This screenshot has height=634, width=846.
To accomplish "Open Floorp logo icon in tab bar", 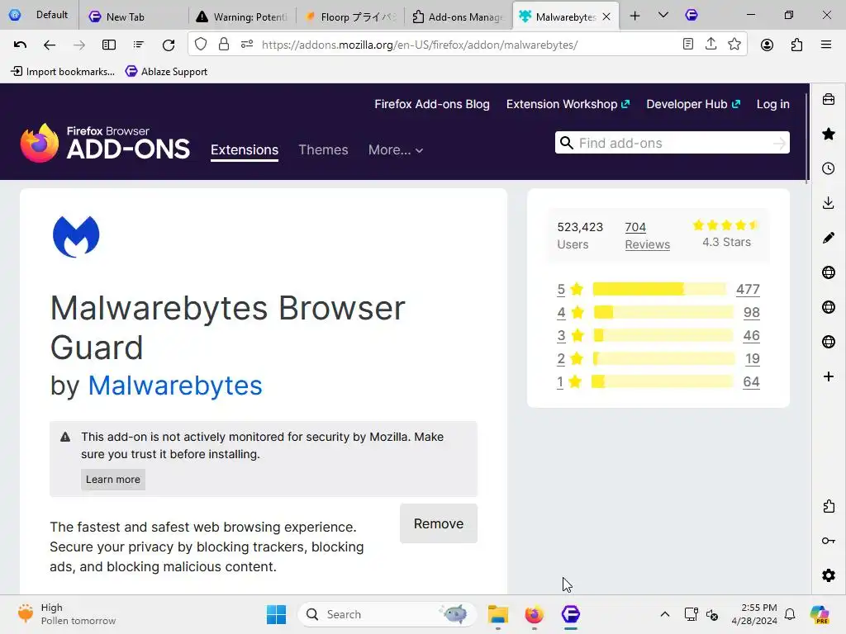I will point(692,15).
